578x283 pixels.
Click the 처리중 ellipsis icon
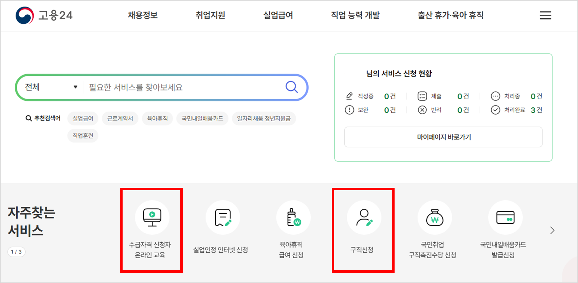pyautogui.click(x=496, y=96)
